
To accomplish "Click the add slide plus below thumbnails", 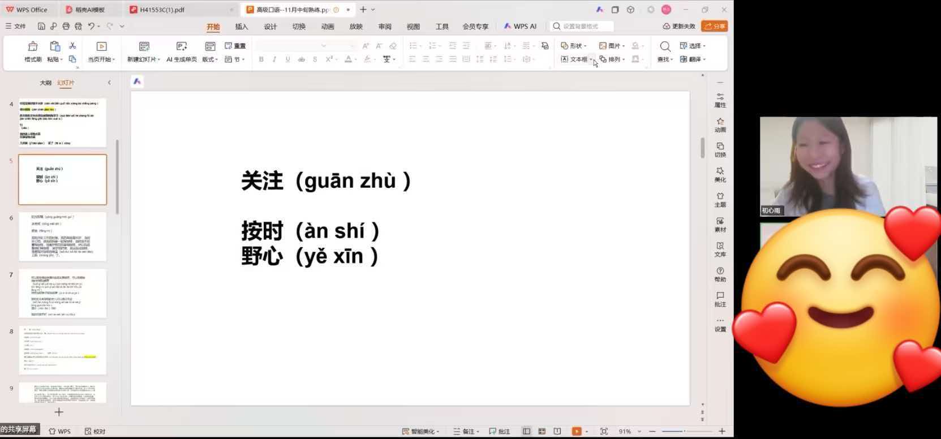I will click(59, 412).
